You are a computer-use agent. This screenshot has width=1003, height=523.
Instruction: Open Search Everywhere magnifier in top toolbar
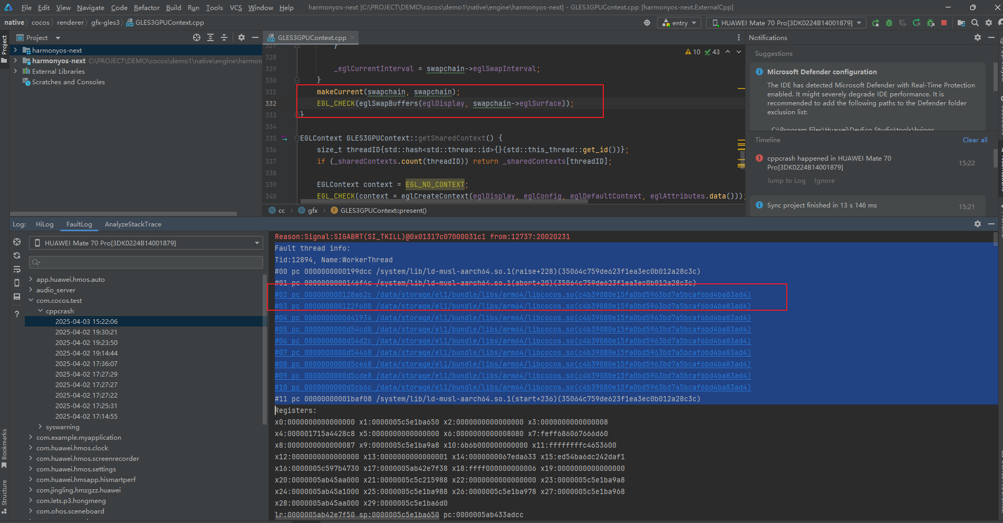pyautogui.click(x=975, y=23)
